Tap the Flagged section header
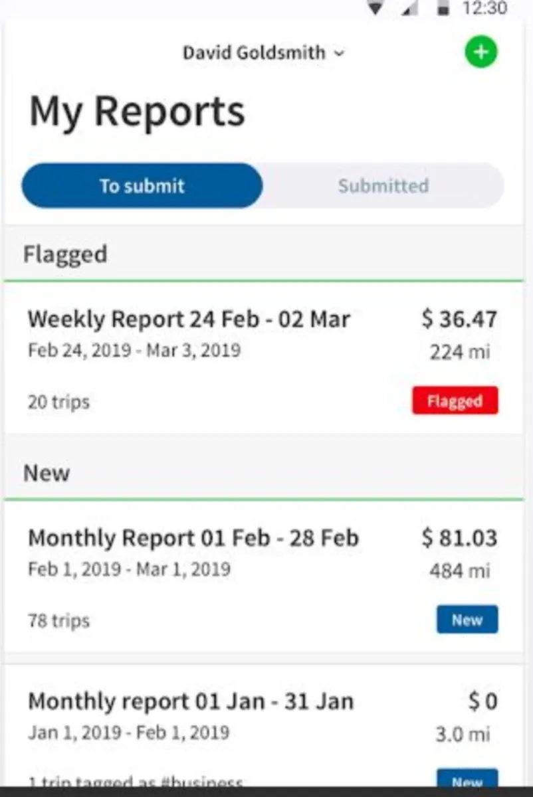The width and height of the screenshot is (533, 797). click(x=65, y=254)
